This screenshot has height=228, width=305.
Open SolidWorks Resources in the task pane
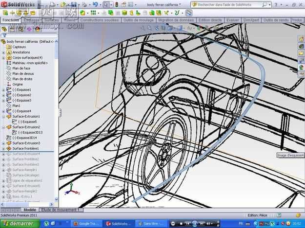coord(302,39)
